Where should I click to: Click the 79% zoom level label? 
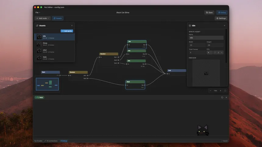coord(215,91)
